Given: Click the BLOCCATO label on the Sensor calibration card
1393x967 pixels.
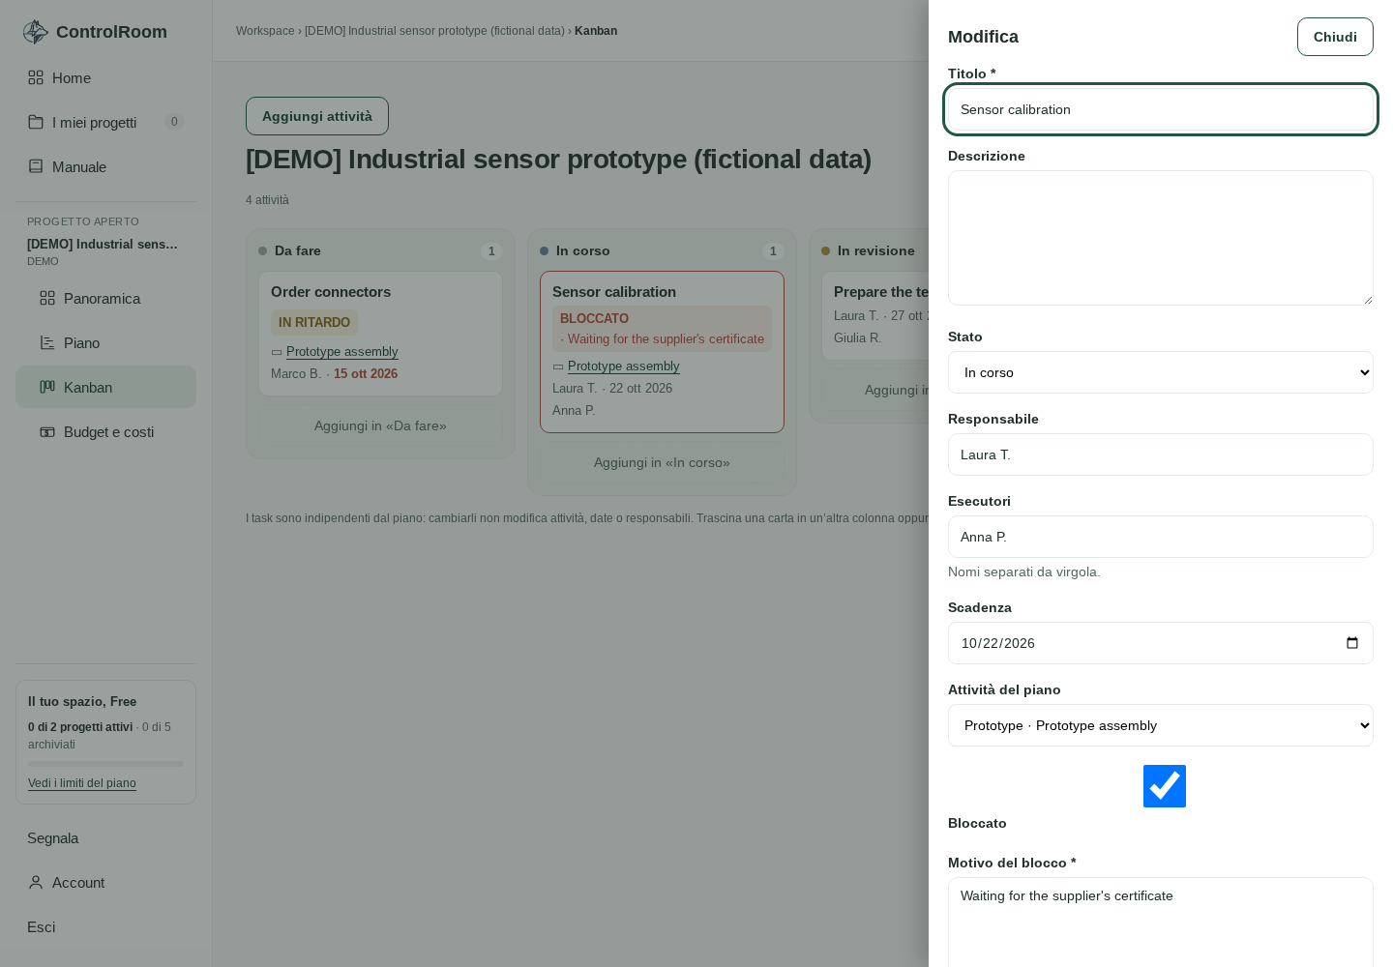Looking at the screenshot, I should pyautogui.click(x=594, y=318).
